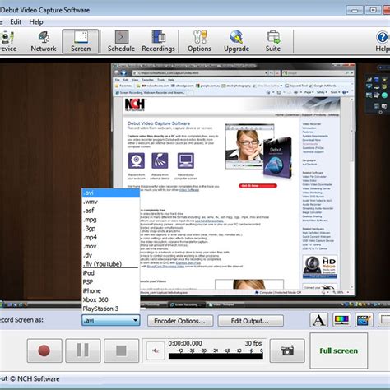
Task: Choose .wmv in the format list
Action: coord(111,202)
